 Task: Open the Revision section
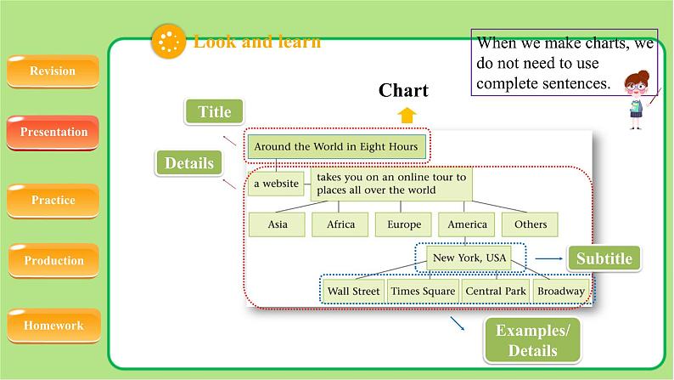(x=53, y=71)
